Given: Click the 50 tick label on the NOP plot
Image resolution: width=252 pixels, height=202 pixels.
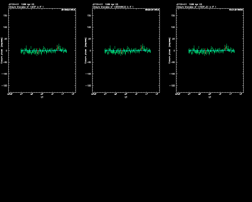Looking at the screenshot, I should pyautogui.click(x=6, y=39).
